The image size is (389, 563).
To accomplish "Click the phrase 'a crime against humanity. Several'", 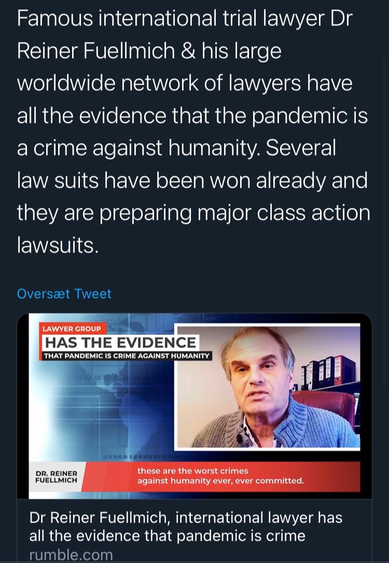I will pos(176,148).
